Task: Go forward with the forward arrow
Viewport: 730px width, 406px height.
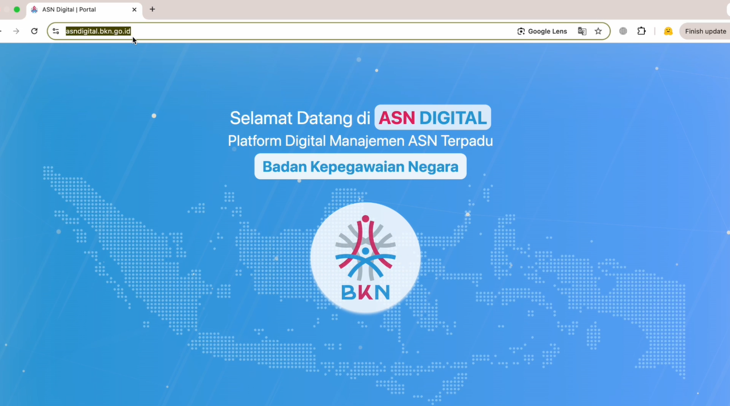Action: pos(16,31)
